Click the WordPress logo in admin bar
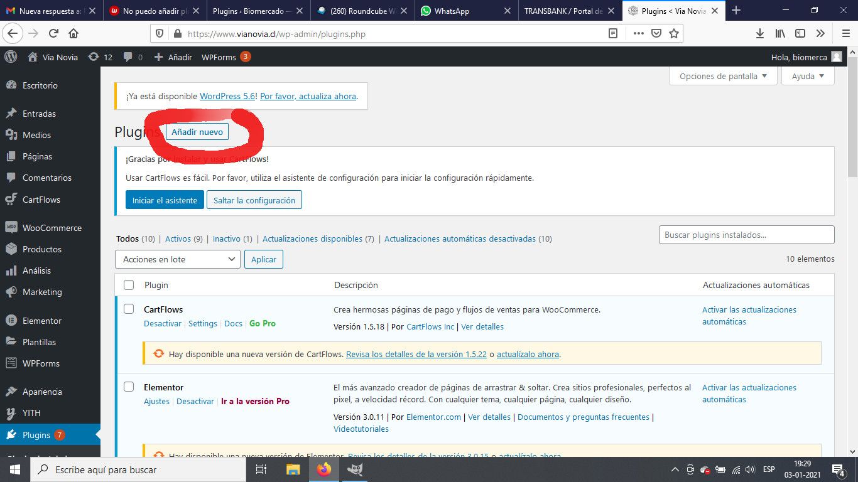This screenshot has width=858, height=482. pos(11,56)
